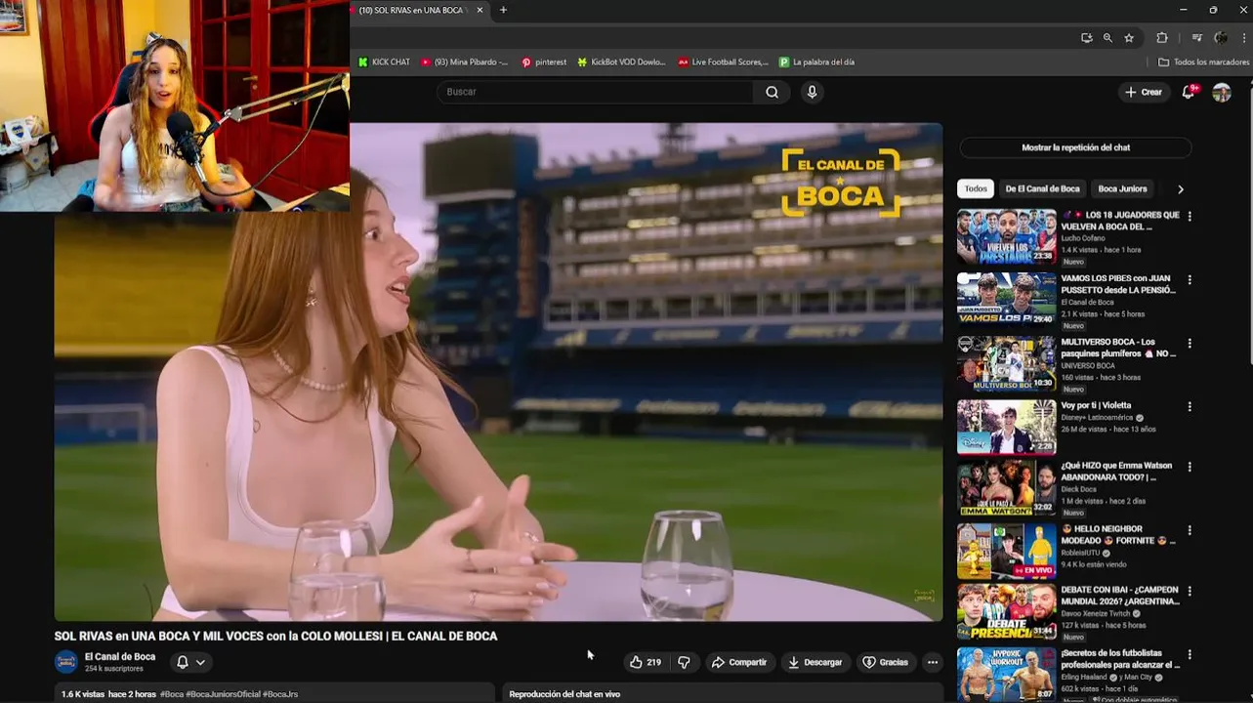Open KICK CHAT bookmark

[384, 62]
